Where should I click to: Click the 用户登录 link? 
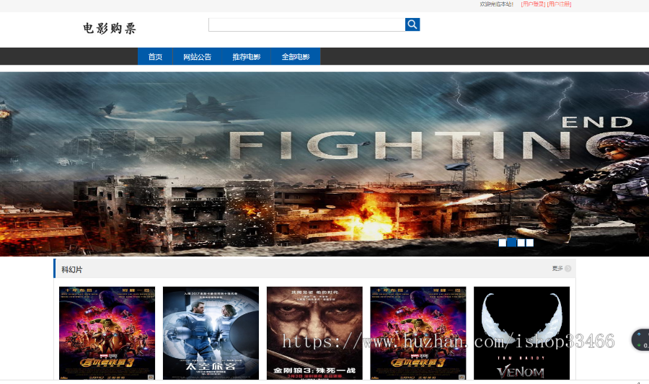point(533,4)
